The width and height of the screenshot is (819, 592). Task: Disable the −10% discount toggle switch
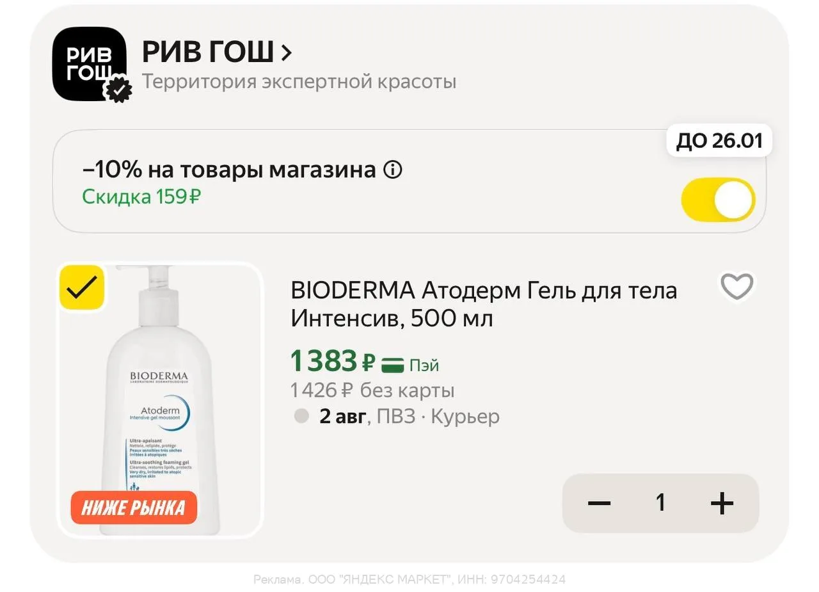tap(718, 200)
